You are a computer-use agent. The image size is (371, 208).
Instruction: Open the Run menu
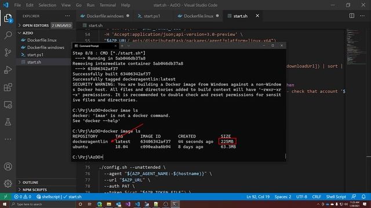(x=90, y=5)
